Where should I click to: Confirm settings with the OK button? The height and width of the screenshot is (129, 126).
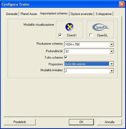coord(81,122)
